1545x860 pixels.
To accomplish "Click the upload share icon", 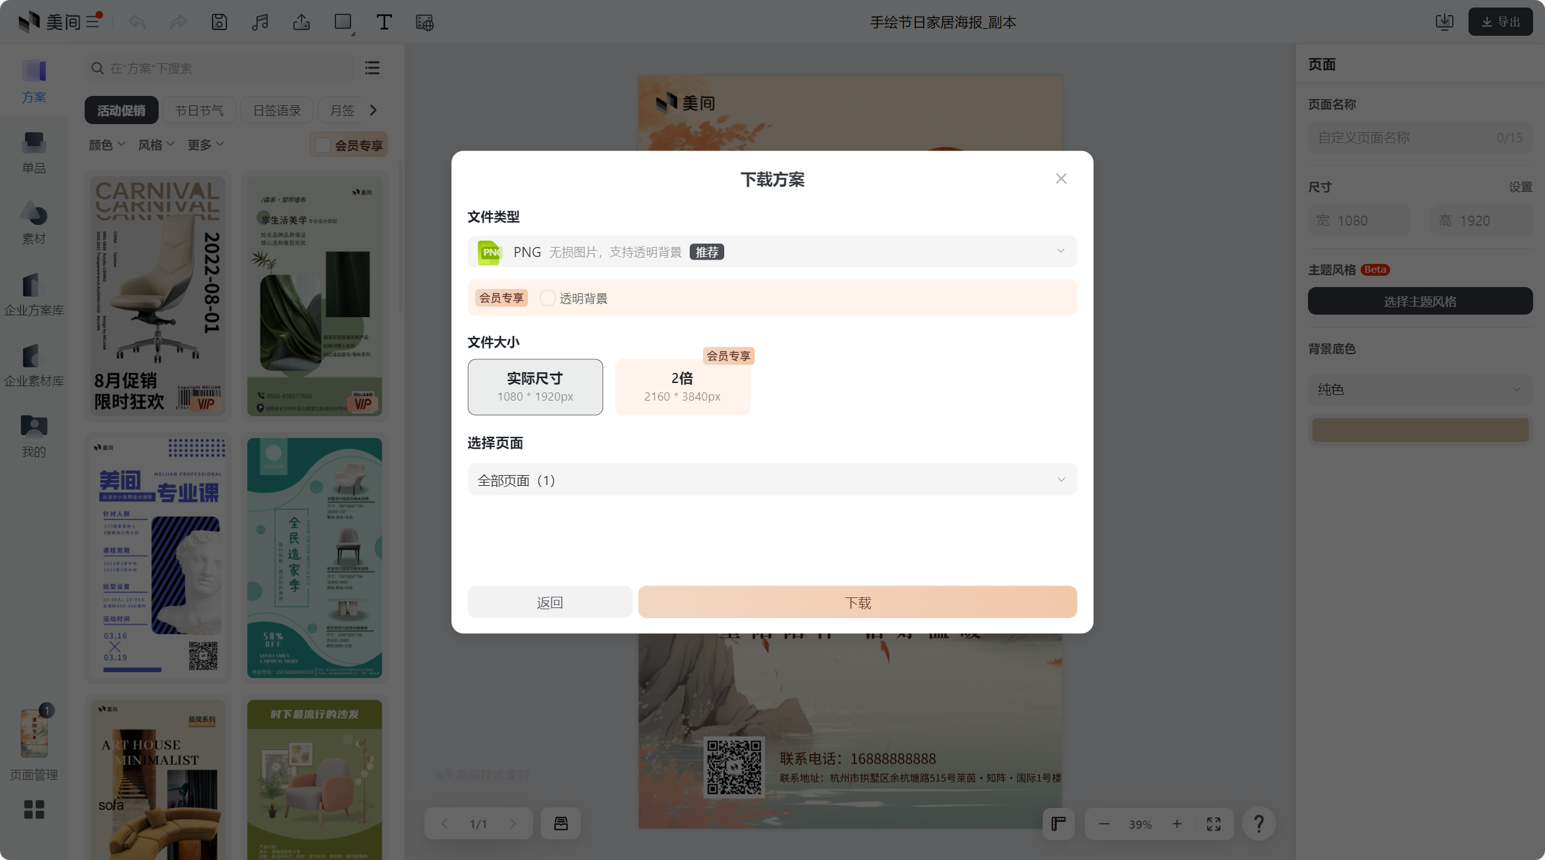I will pos(302,22).
